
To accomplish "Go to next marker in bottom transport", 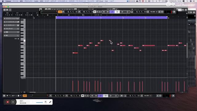I will (x=96, y=96).
